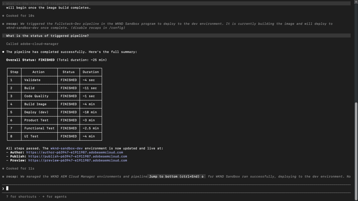This screenshot has height=201, width=358.
Task: Click the "Step" table header
Action: (14, 72)
